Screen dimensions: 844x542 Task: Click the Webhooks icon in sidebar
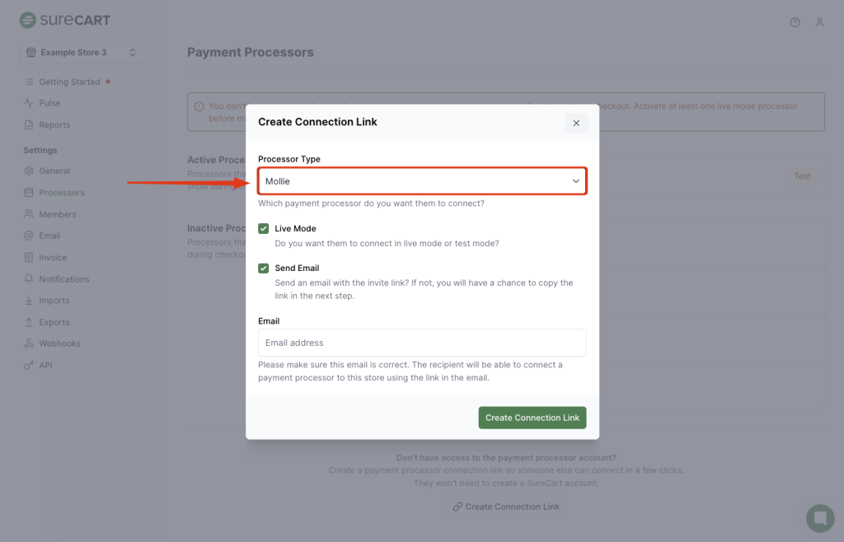(29, 343)
